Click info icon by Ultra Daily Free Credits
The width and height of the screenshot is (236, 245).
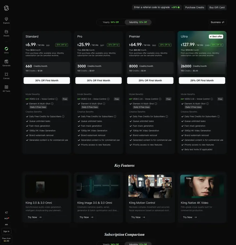pyautogui.click(x=218, y=116)
